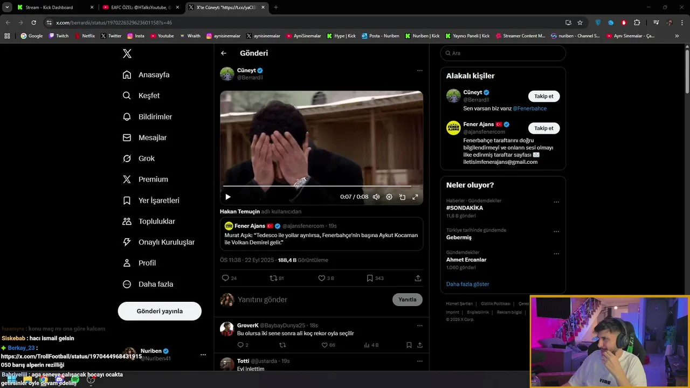Open Grok from sidebar
Viewport: 690px width, 388px height.
click(139, 158)
